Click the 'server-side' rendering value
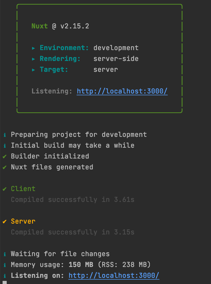 tap(116, 59)
